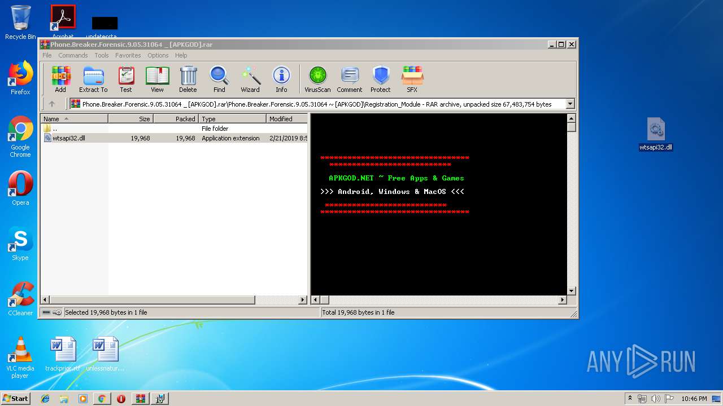Click the volume speaker tray icon

tap(656, 399)
